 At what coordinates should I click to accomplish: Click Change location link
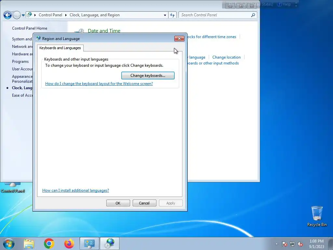226,57
